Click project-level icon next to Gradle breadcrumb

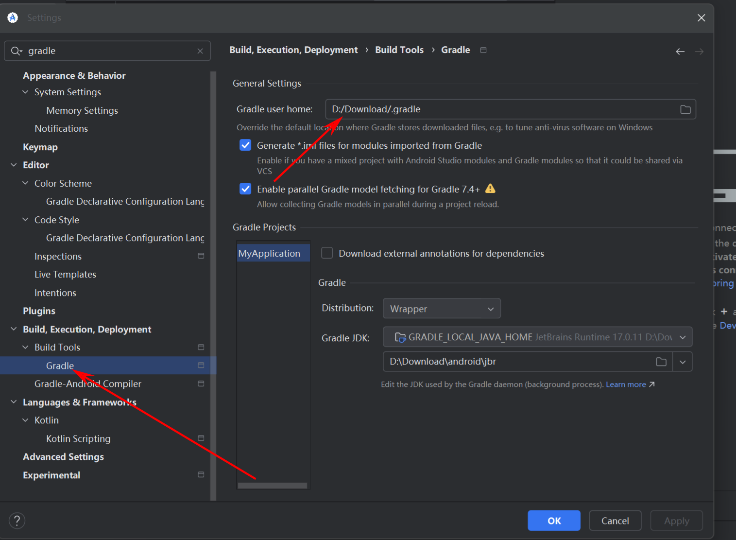483,50
